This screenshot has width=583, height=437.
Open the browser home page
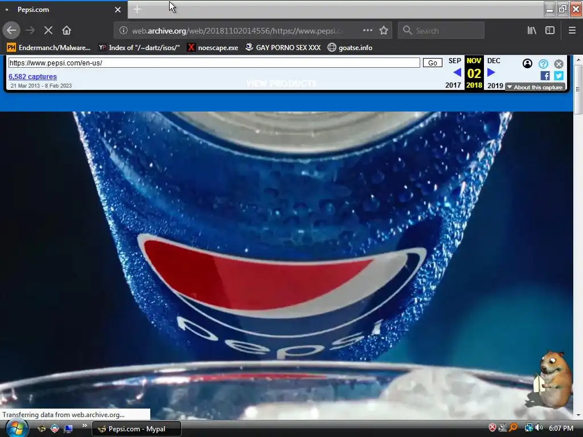click(x=67, y=31)
